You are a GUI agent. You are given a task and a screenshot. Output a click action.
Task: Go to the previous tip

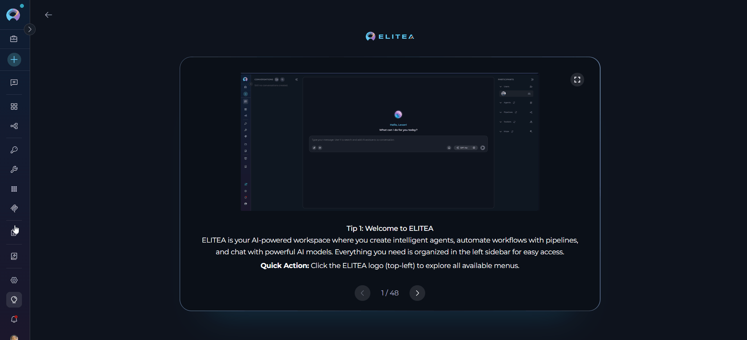[x=363, y=293]
